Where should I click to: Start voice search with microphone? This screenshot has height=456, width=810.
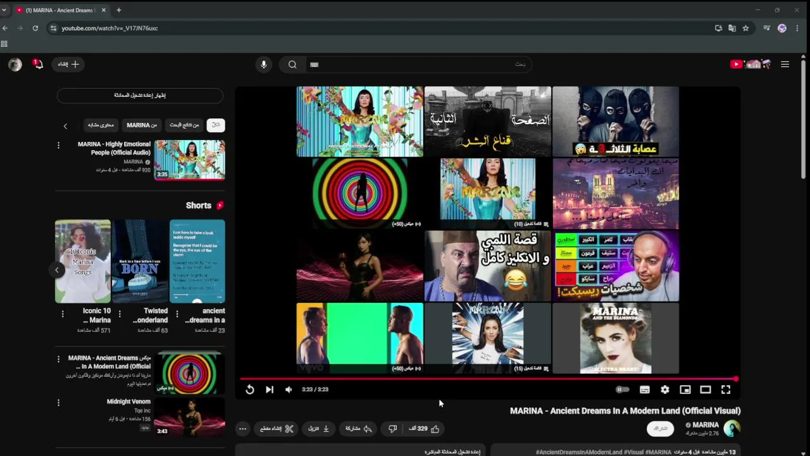click(264, 64)
